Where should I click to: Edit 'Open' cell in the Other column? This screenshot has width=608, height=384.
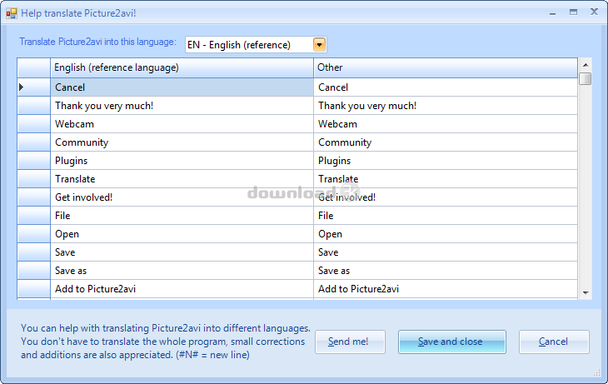tap(445, 234)
